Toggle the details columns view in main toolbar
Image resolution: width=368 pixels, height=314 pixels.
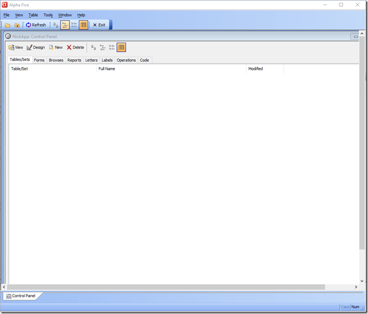coord(84,25)
